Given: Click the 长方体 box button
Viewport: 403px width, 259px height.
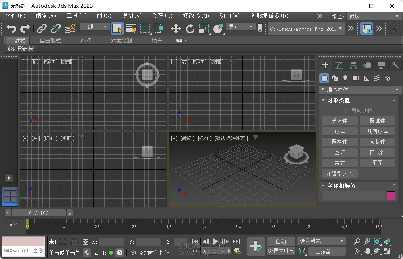Looking at the screenshot, I should click(x=340, y=121).
